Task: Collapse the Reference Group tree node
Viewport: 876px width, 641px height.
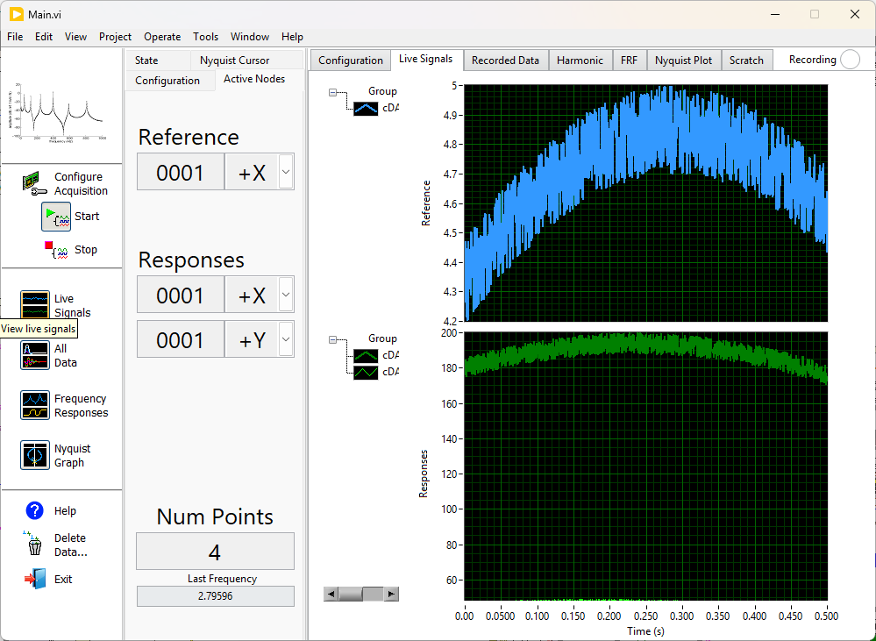Action: coord(332,92)
